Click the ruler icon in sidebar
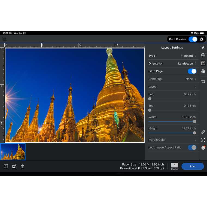The image size is (207, 207). point(203,132)
